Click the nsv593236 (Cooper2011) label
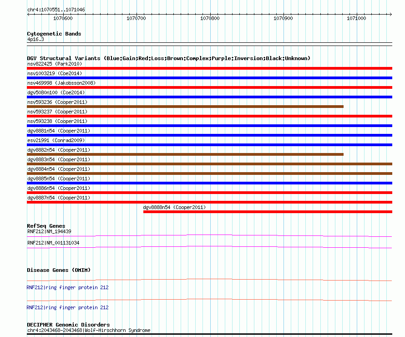 point(57,102)
